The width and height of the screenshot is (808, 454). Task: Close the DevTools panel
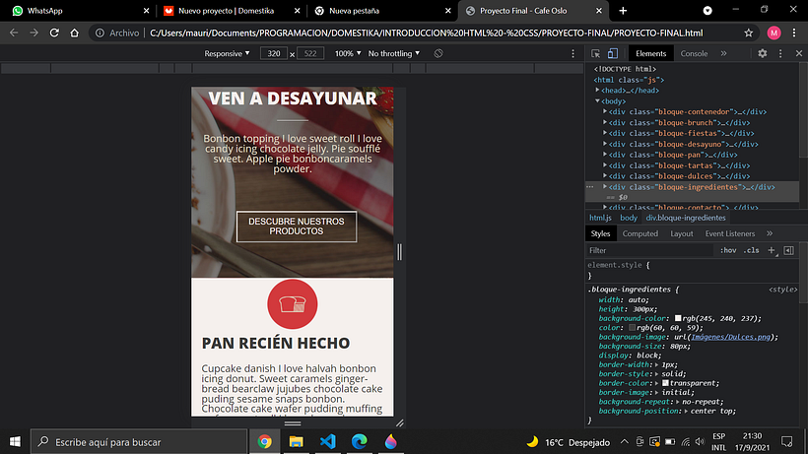799,53
